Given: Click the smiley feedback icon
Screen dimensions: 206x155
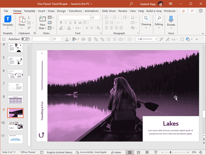Looking at the screenshot, I should (201, 11).
